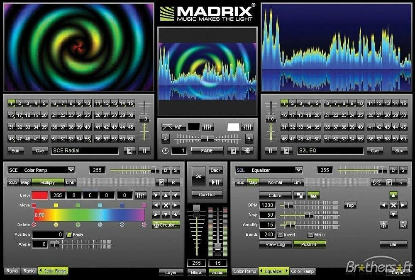Switch to the first Radial layer tab
The width and height of the screenshot is (415, 280).
coord(12,271)
